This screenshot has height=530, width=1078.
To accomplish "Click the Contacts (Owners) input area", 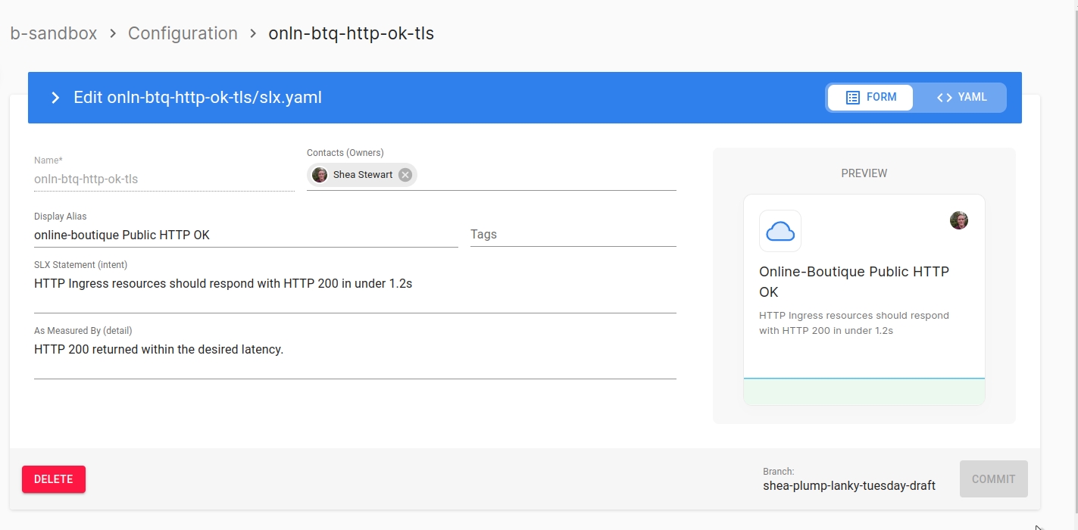I will click(545, 175).
